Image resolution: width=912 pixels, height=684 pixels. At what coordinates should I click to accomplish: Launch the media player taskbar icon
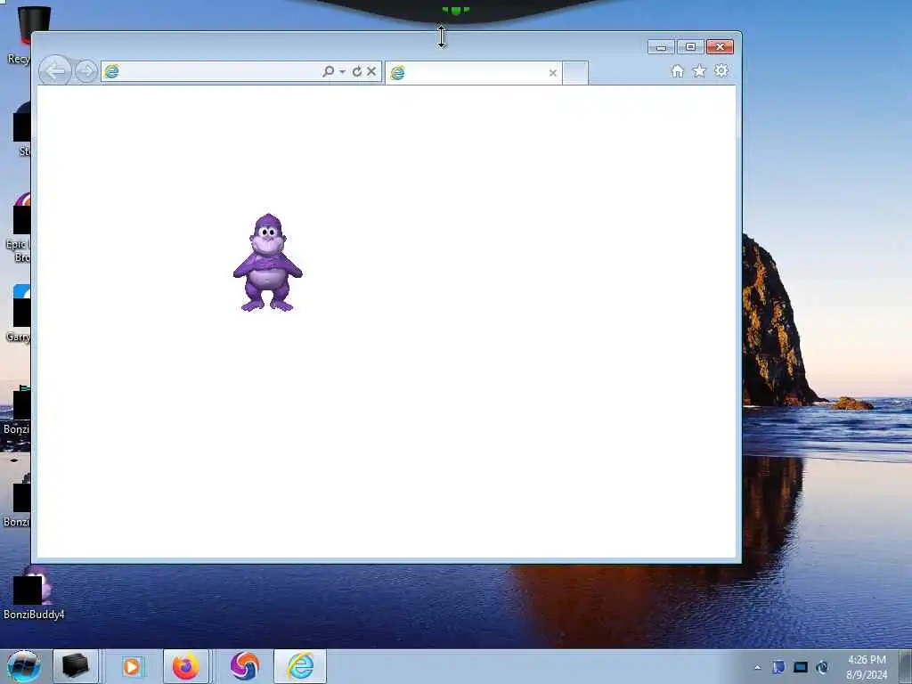(132, 666)
